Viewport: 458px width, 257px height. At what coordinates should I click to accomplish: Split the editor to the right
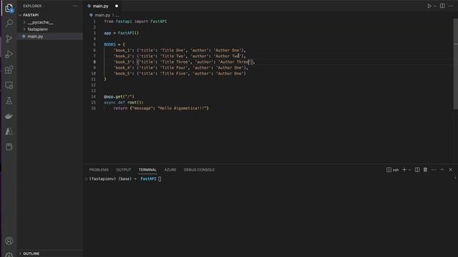[442, 6]
